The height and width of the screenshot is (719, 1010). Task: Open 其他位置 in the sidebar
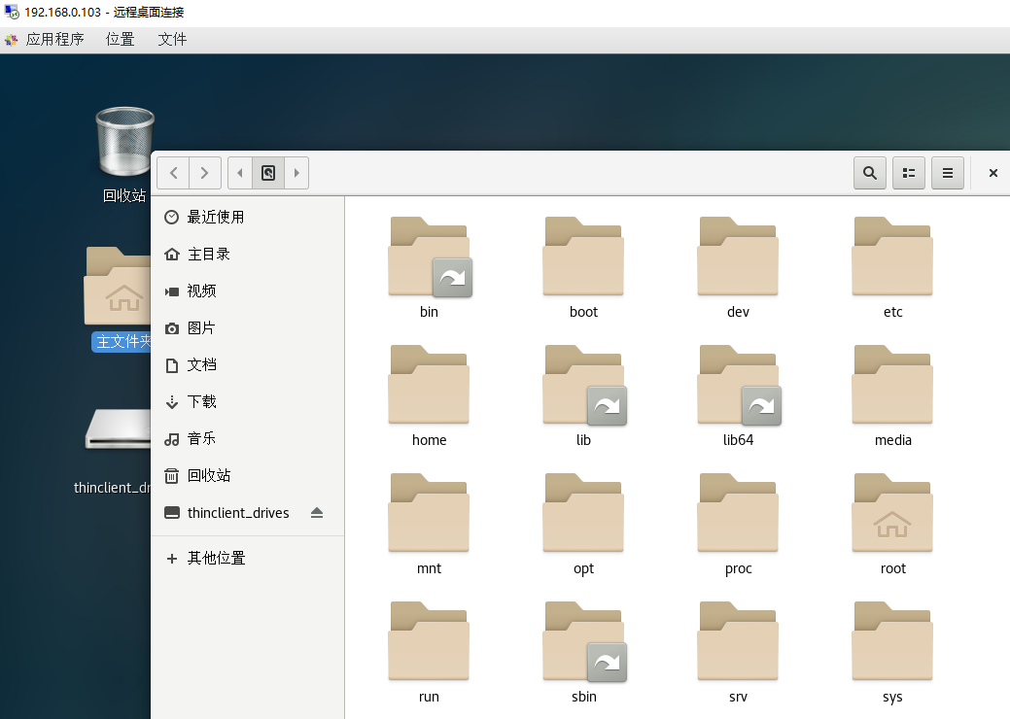tap(216, 558)
